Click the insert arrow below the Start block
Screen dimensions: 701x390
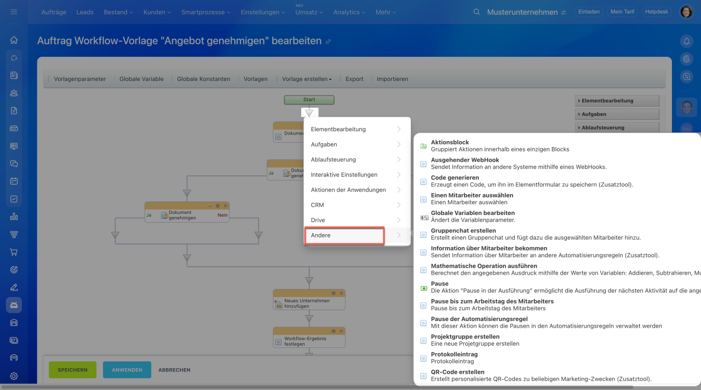coord(309,113)
